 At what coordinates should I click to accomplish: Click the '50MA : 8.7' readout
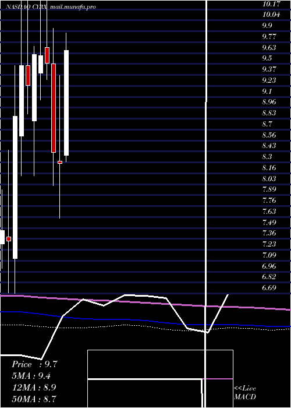click(34, 399)
